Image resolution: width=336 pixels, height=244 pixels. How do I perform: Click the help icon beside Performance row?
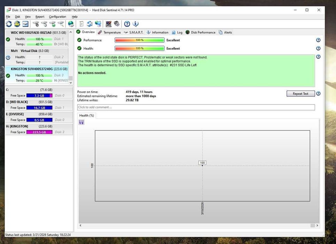click(318, 40)
